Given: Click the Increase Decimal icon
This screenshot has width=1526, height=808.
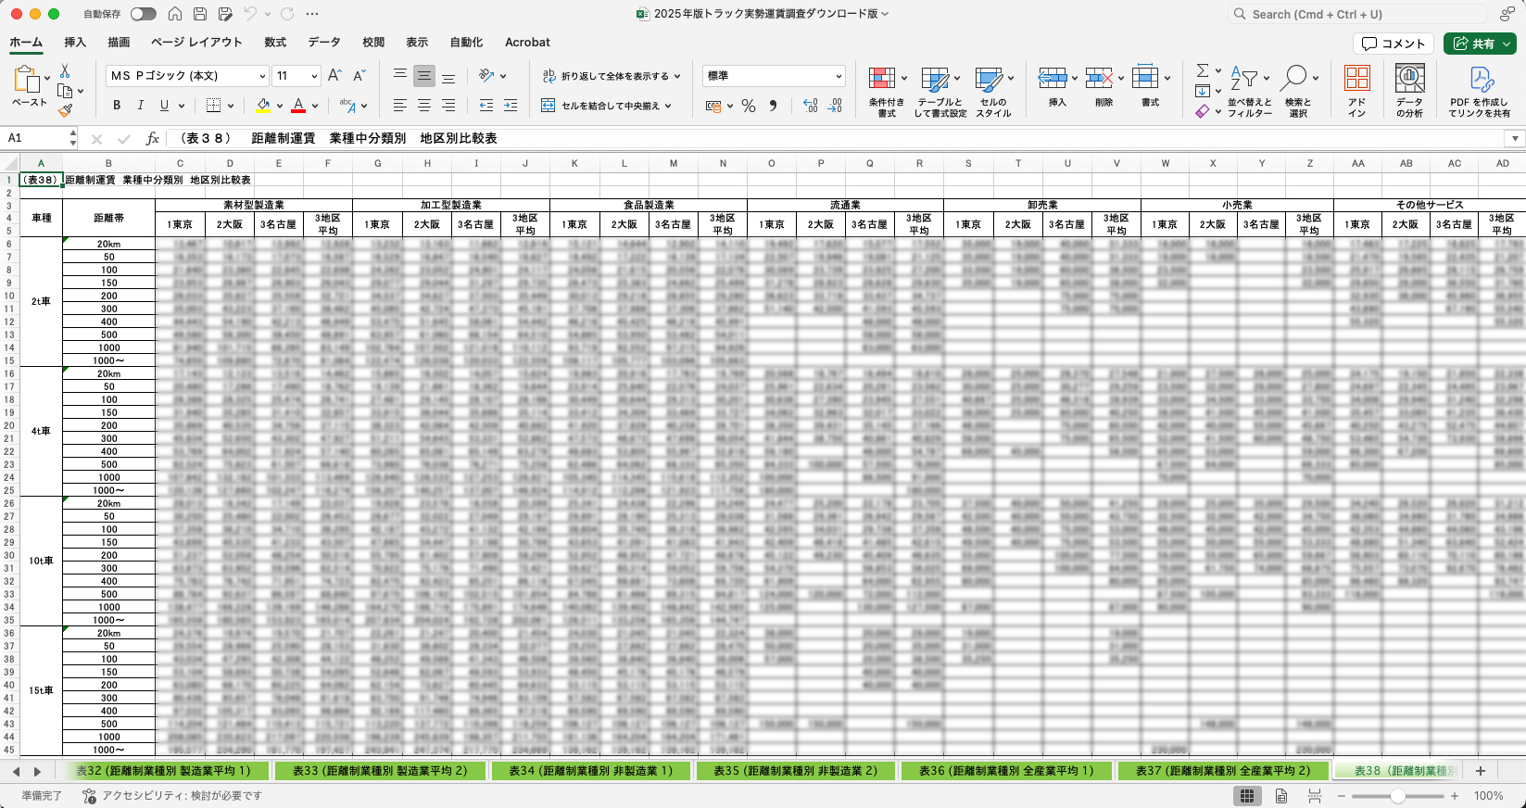Looking at the screenshot, I should (x=811, y=106).
